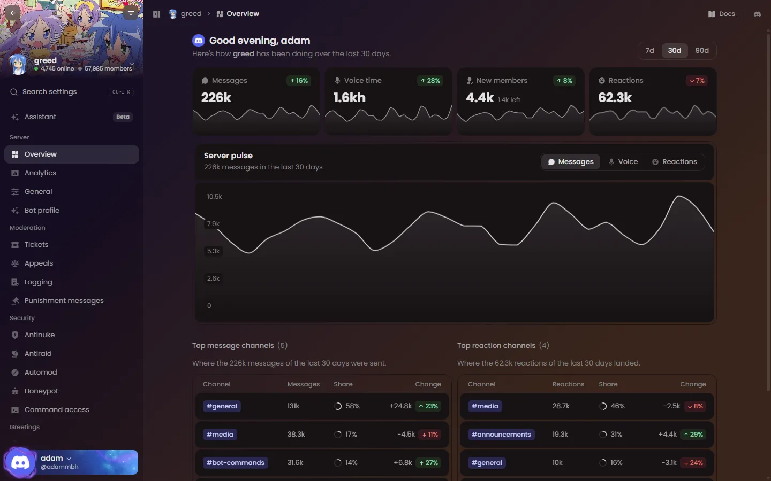Click the Appeals scale icon
The image size is (771, 481).
click(x=15, y=263)
